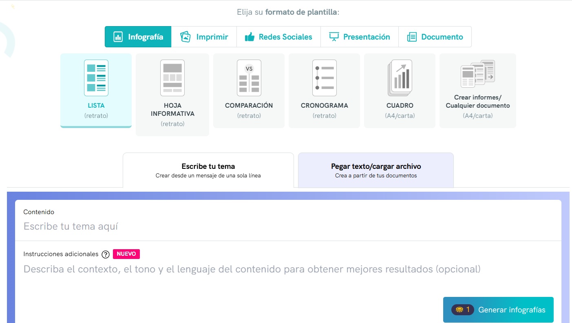Click the Contenido label
This screenshot has width=572, height=323.
point(39,212)
